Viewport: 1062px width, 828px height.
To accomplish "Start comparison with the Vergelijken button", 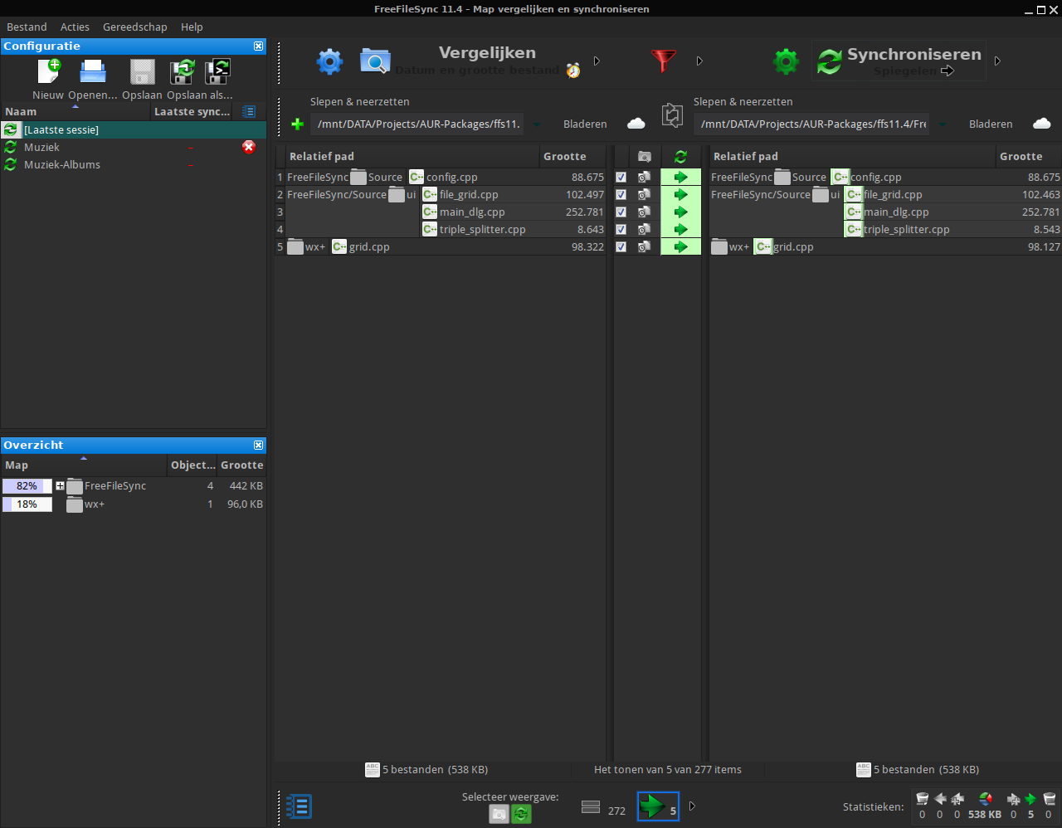I will [x=470, y=61].
